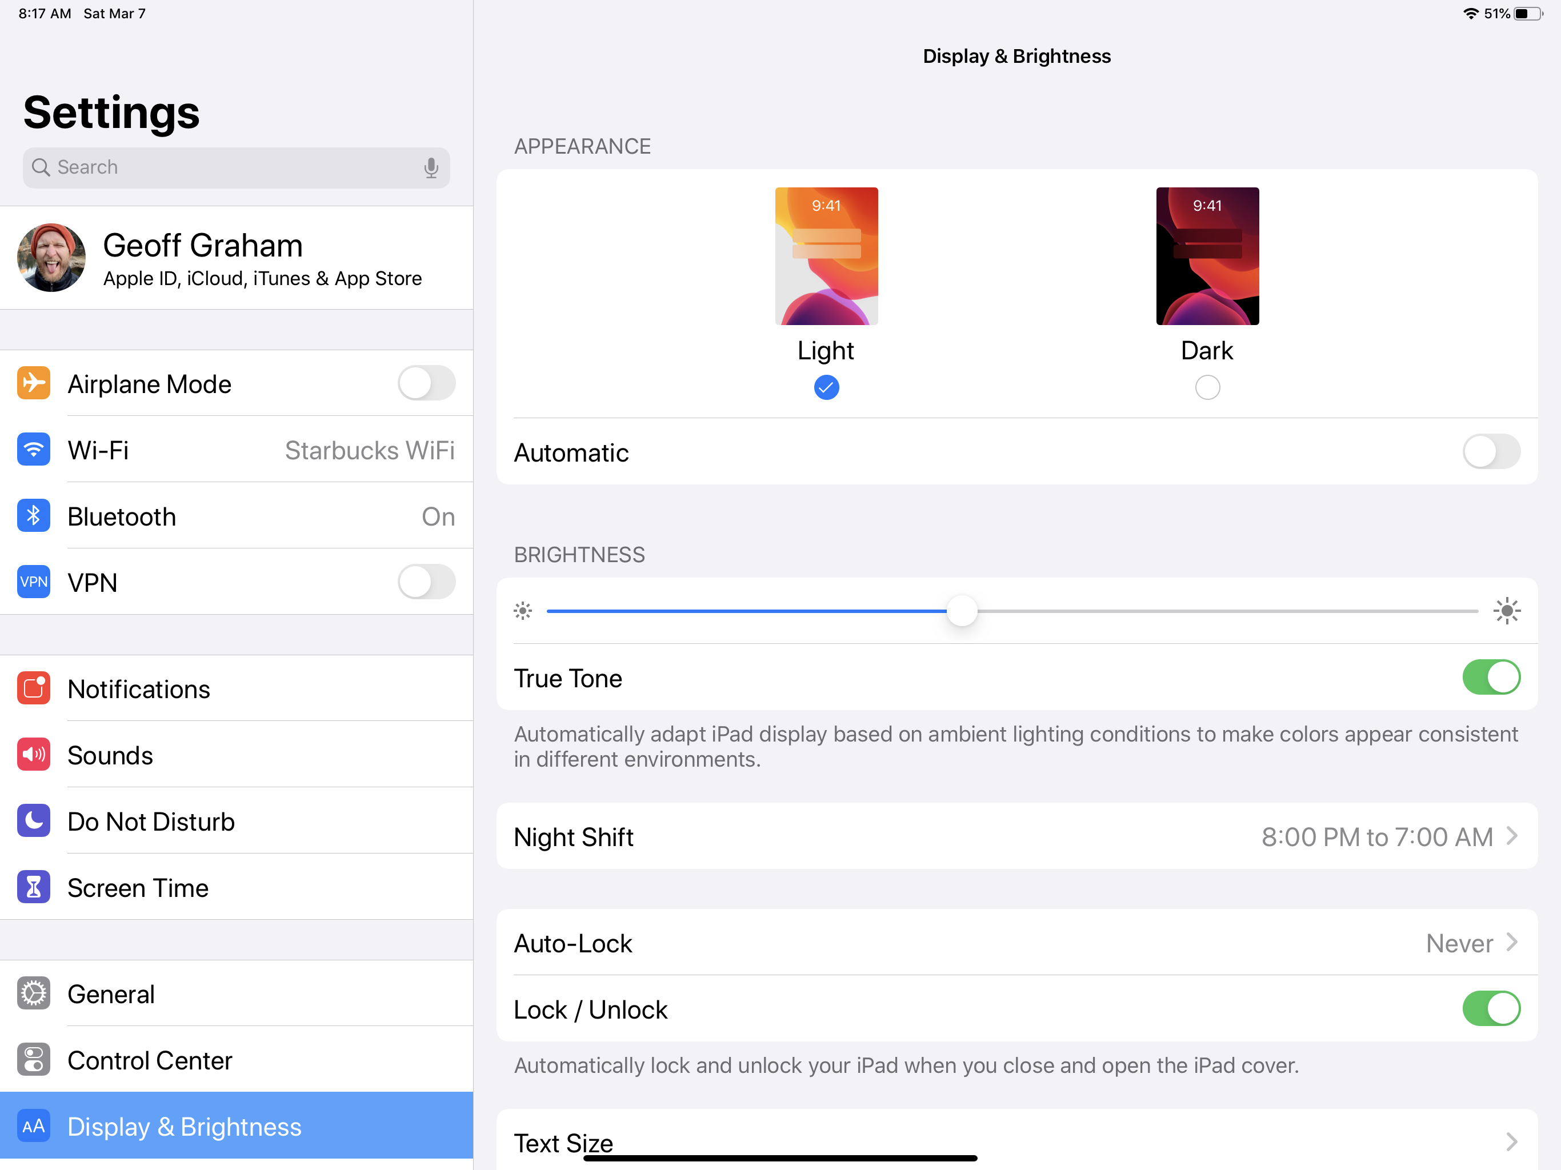Select Display & Brightness sidebar row

pos(237,1126)
